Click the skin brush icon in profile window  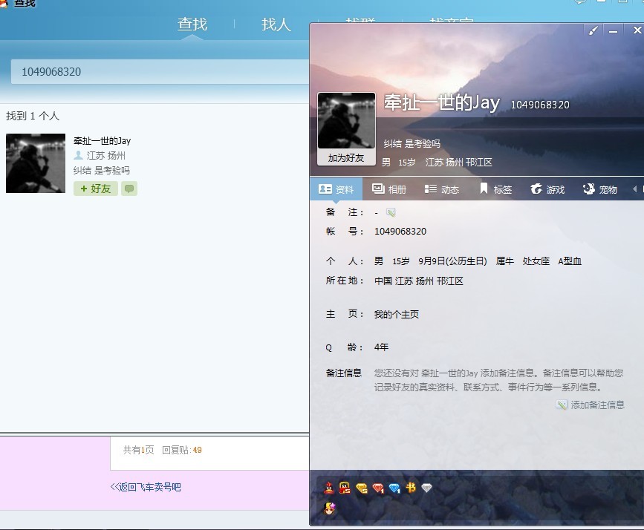[593, 30]
